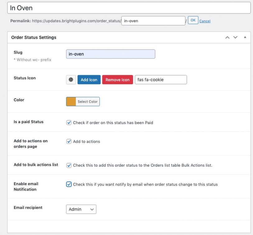Move Order Status Settings panel down

[x=235, y=37]
